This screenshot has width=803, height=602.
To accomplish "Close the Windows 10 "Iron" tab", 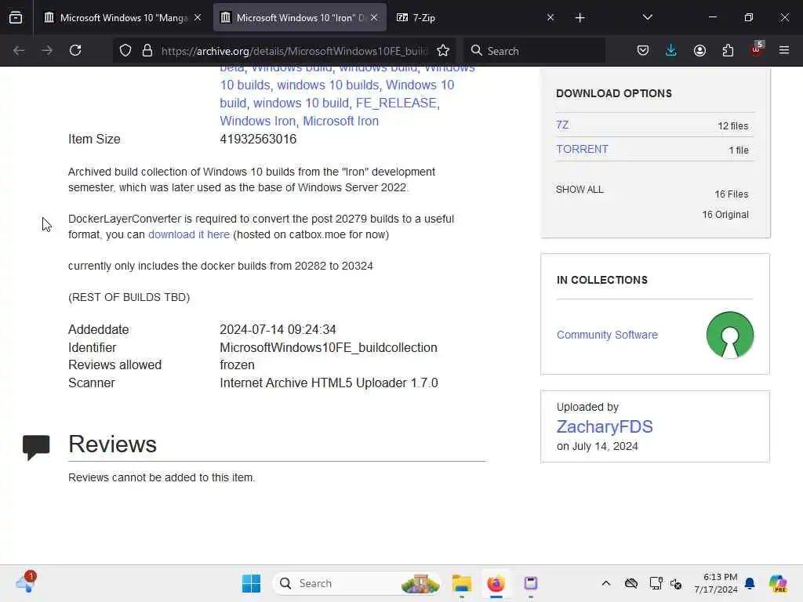I will [x=374, y=18].
